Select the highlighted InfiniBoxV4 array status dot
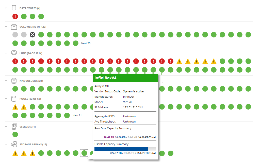This screenshot has height=162, width=260. pyautogui.click(x=84, y=153)
